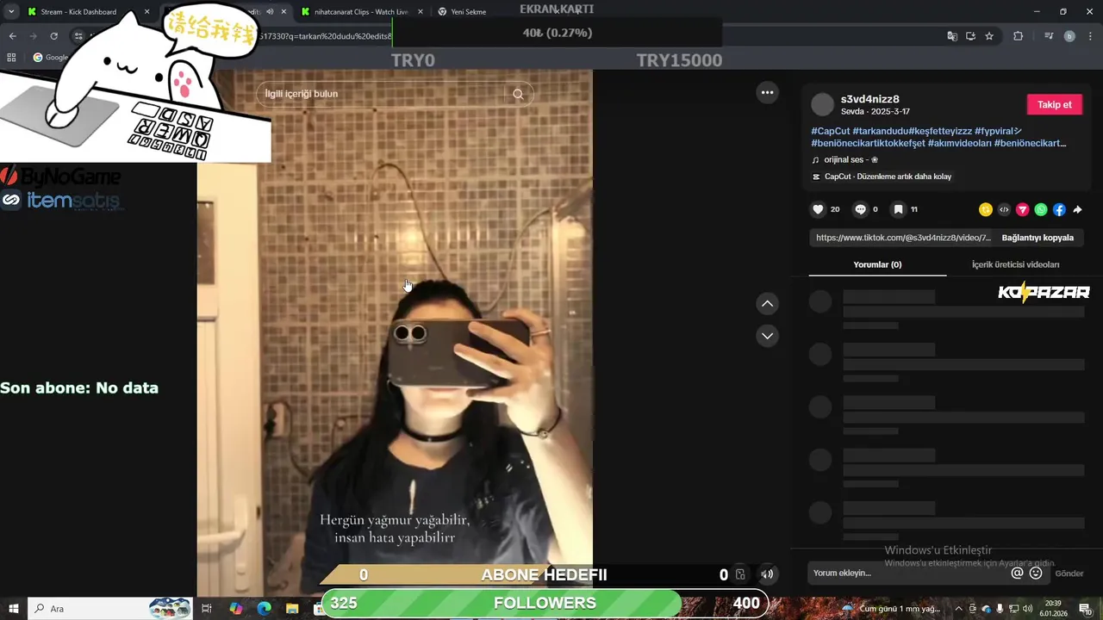Go to next video with down arrow
Image resolution: width=1103 pixels, height=620 pixels.
tap(767, 336)
